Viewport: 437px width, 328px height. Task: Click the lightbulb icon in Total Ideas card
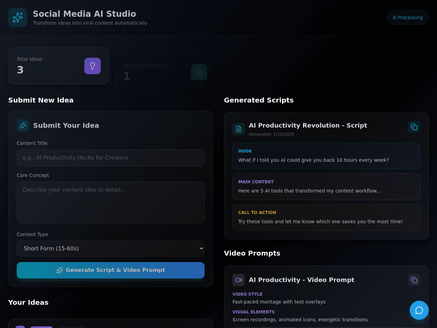coord(93,66)
